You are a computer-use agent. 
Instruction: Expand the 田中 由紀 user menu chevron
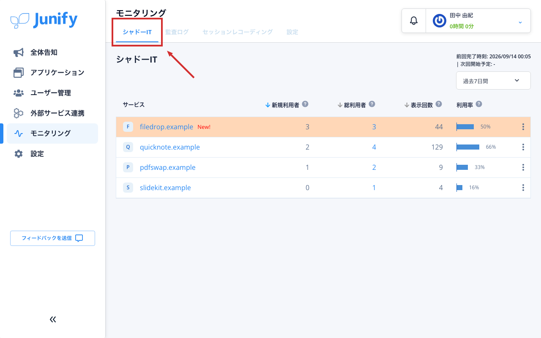(520, 22)
